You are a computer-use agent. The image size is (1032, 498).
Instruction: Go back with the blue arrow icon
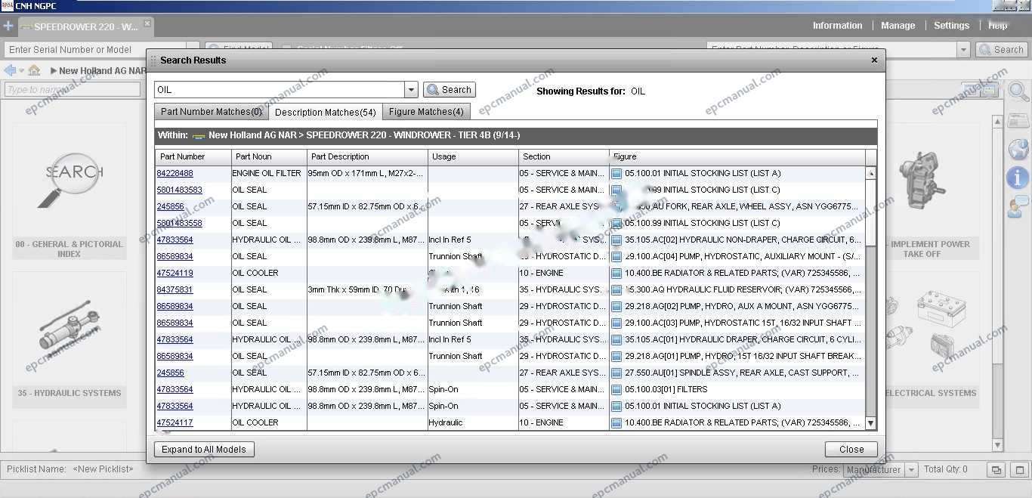[10, 70]
